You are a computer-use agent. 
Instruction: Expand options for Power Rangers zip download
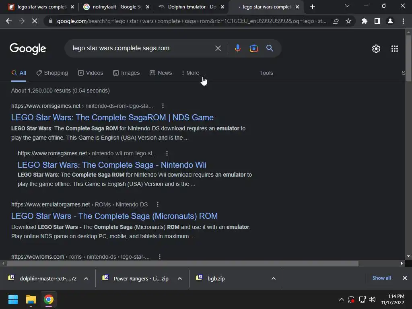pos(180,278)
